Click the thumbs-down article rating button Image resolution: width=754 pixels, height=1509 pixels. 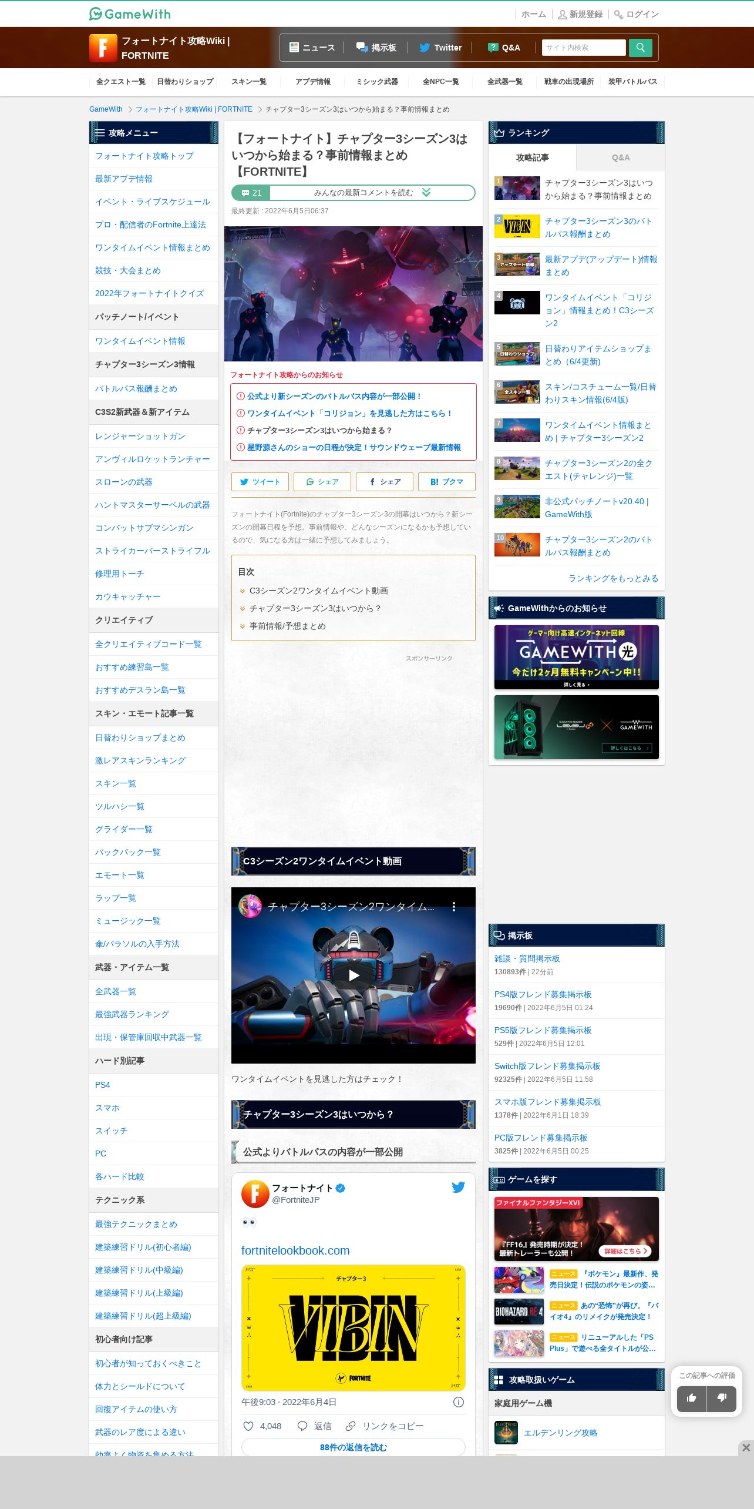tap(722, 1398)
